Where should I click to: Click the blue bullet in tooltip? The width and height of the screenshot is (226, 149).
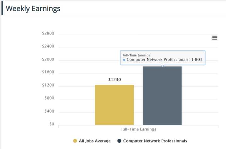coord(124,60)
